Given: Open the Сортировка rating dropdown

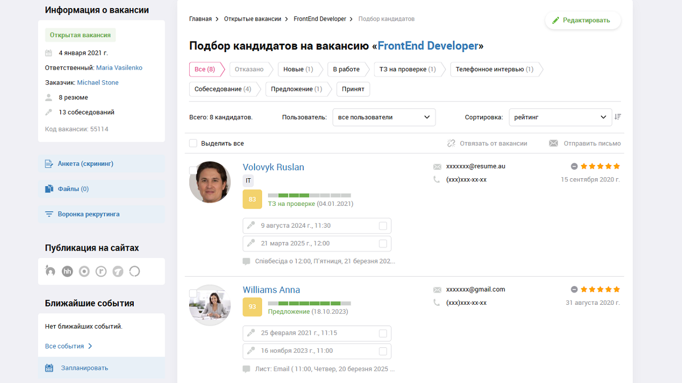Looking at the screenshot, I should click(560, 117).
